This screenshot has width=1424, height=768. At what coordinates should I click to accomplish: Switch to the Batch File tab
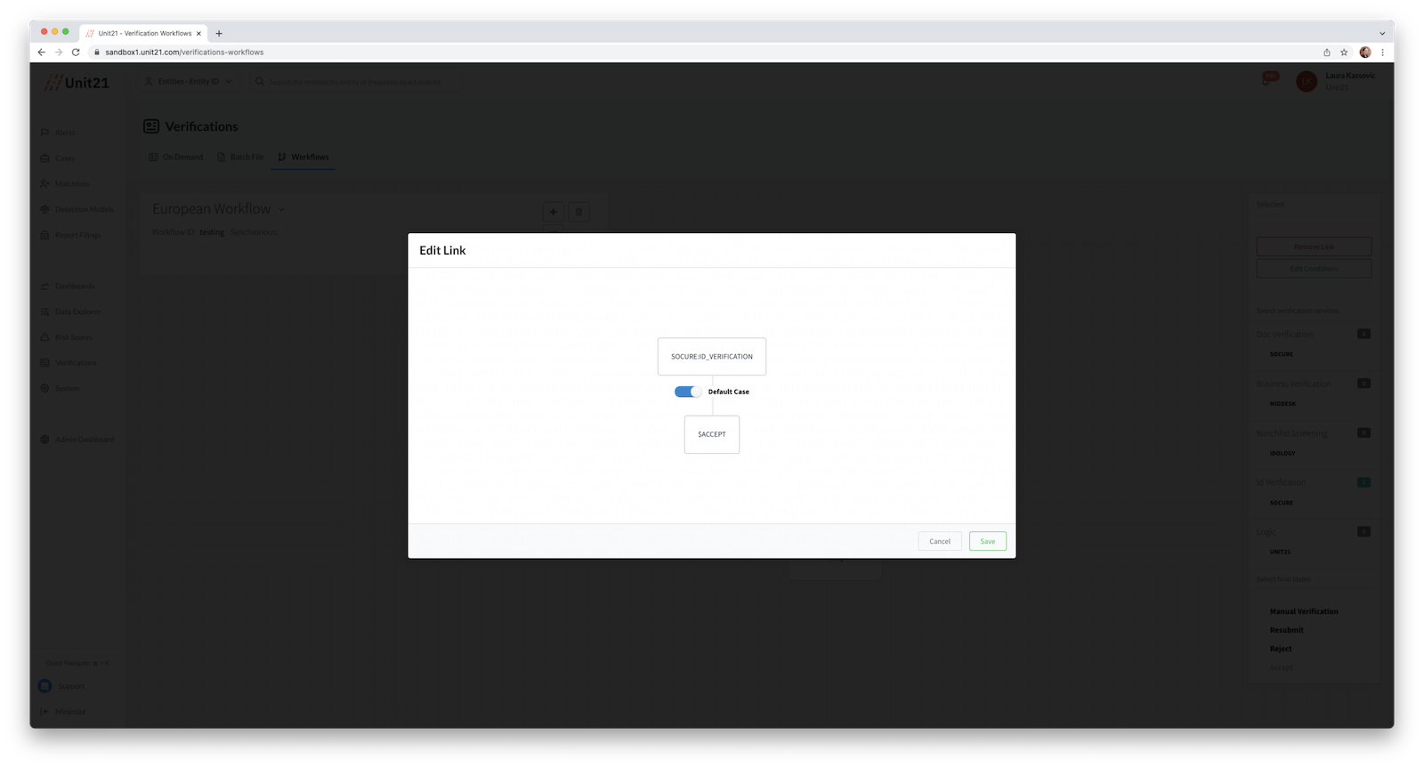tap(240, 158)
